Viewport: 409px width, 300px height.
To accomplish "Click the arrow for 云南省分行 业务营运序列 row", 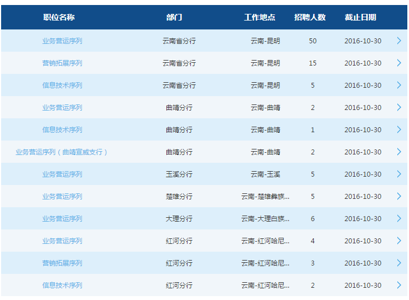I will click(399, 41).
